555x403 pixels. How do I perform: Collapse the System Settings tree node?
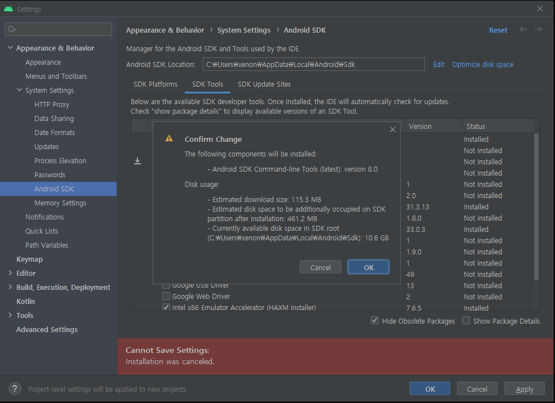click(20, 90)
